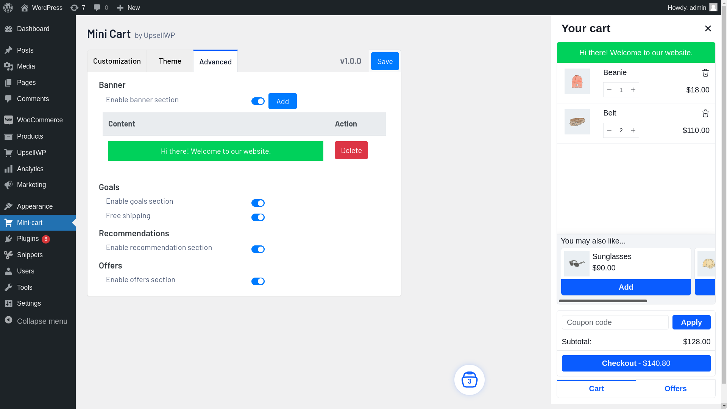Open the Media library menu
727x409 pixels.
(38, 66)
